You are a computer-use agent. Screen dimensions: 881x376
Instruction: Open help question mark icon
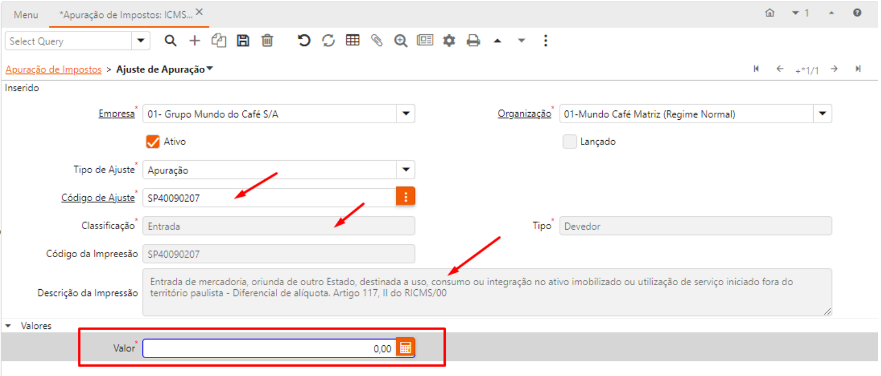(x=857, y=13)
